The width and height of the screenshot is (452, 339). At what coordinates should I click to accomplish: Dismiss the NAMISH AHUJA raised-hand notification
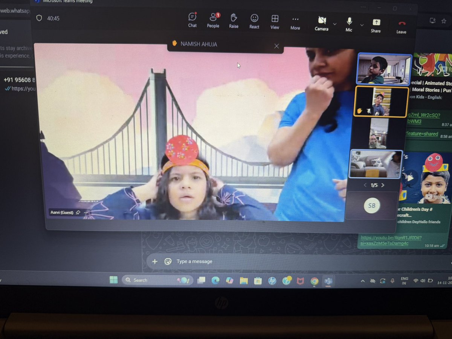pyautogui.click(x=276, y=46)
